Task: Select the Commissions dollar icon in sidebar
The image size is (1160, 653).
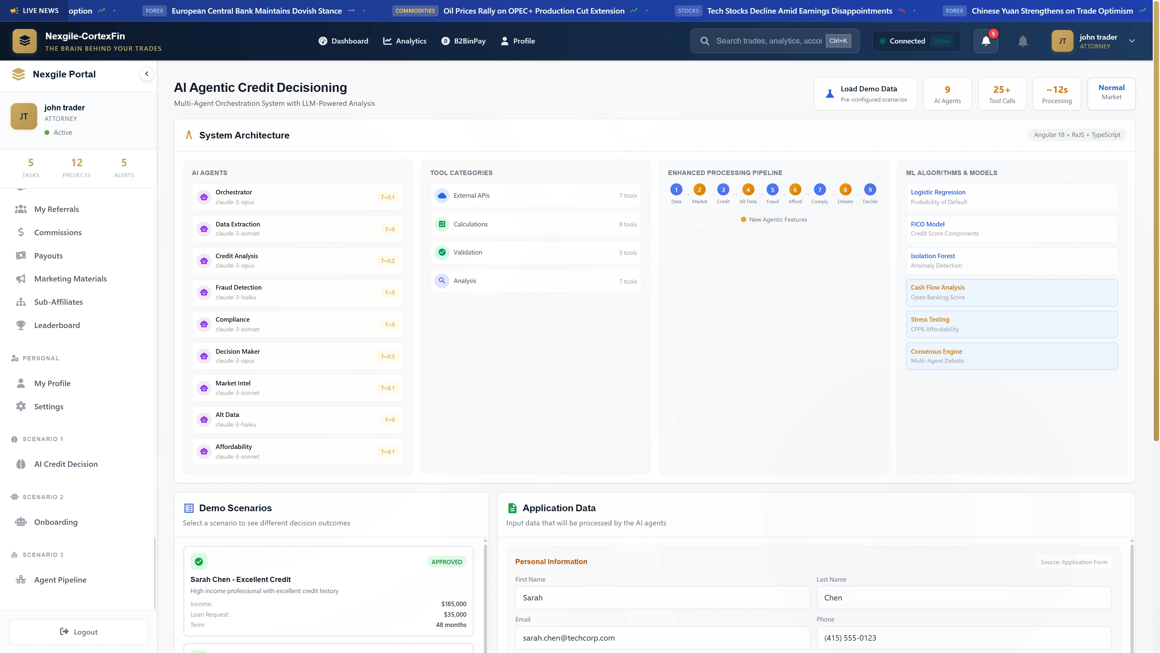Action: 21,232
